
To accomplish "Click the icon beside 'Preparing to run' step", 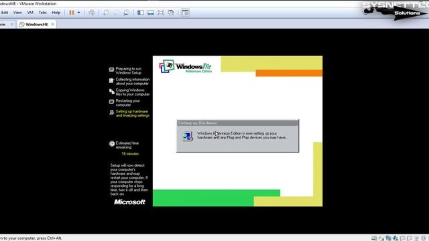I will pos(112,70).
